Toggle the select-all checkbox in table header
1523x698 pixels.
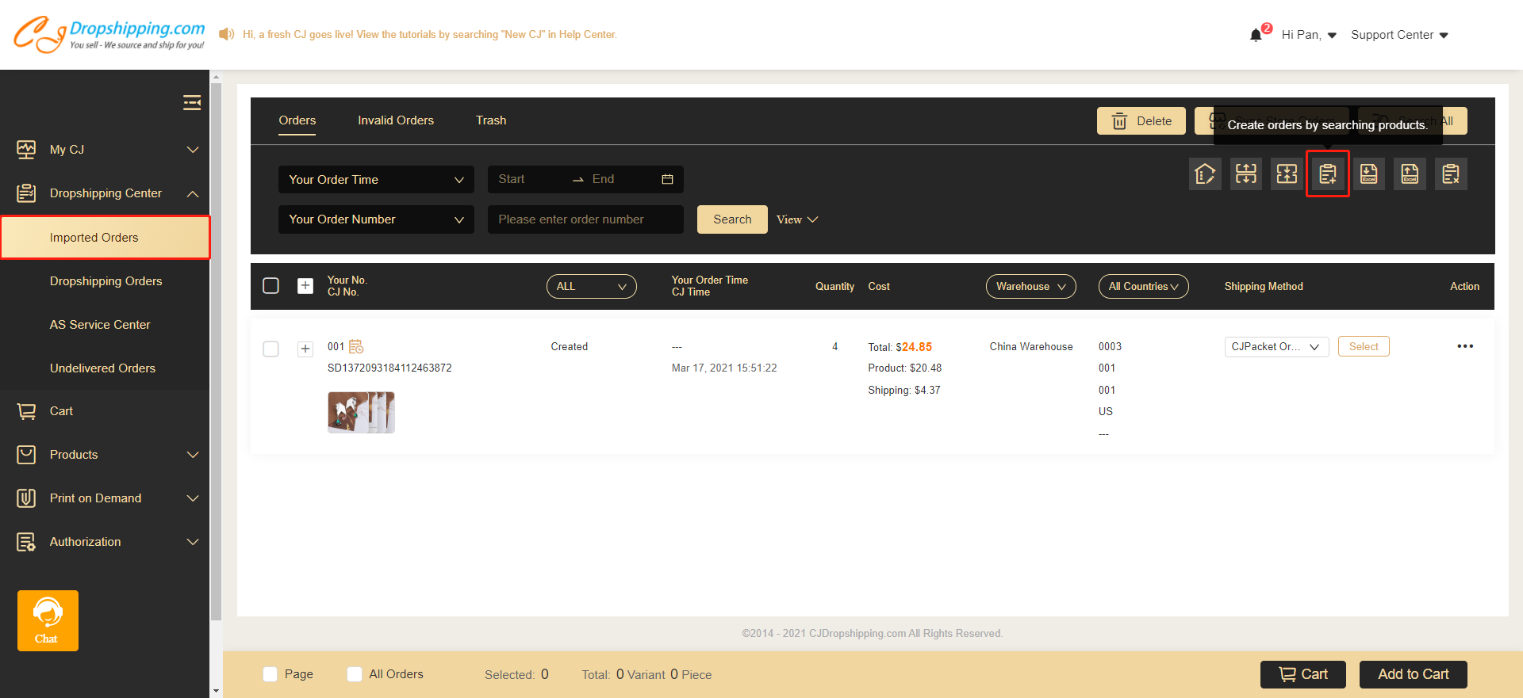pos(270,286)
